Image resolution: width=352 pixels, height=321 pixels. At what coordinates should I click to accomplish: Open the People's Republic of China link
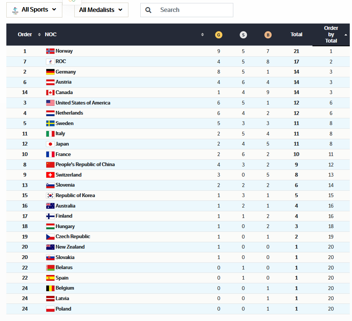(85, 165)
